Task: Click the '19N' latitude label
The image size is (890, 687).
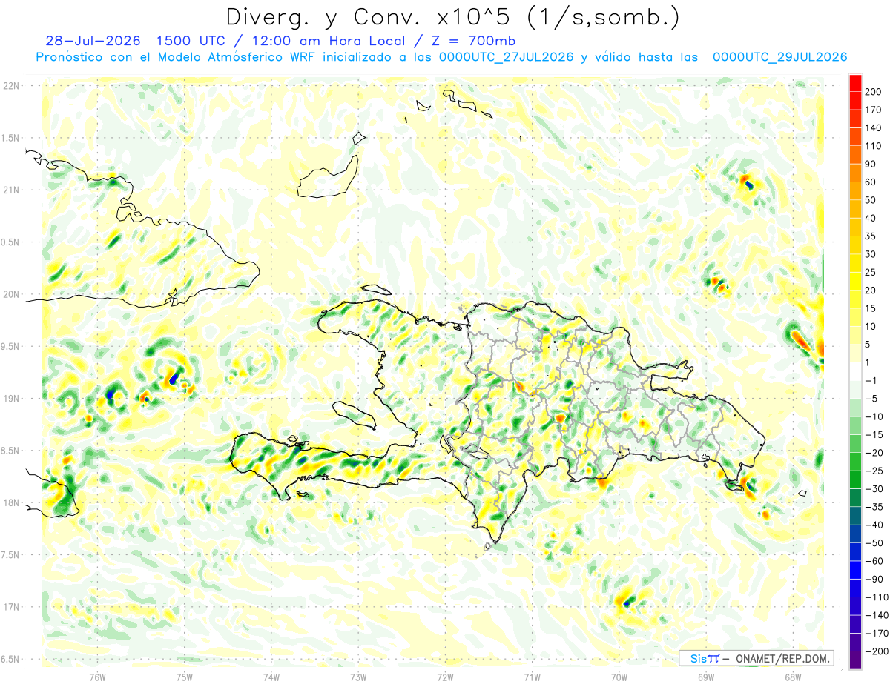Action: click(11, 399)
